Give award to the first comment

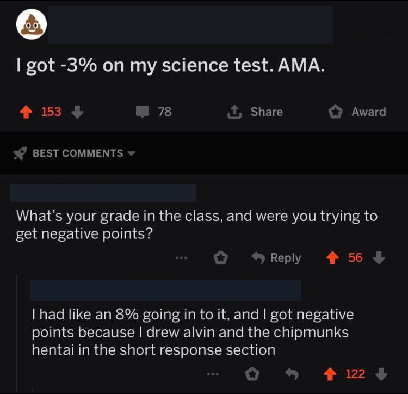click(221, 258)
